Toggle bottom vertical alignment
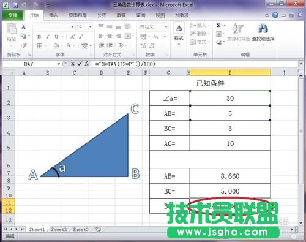This screenshot has width=306, height=242. click(x=118, y=27)
